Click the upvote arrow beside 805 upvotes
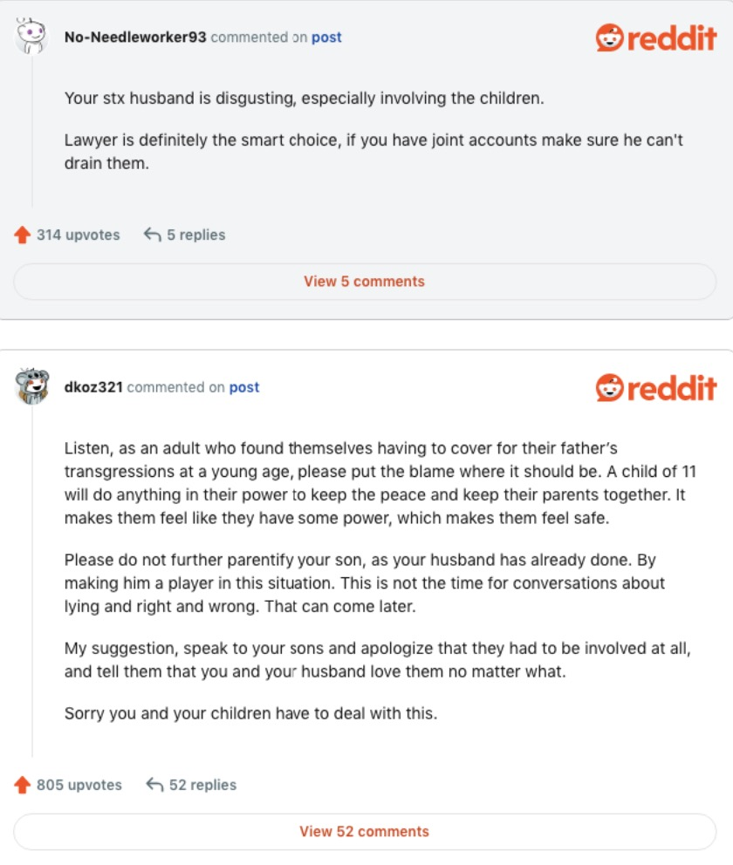 [22, 786]
